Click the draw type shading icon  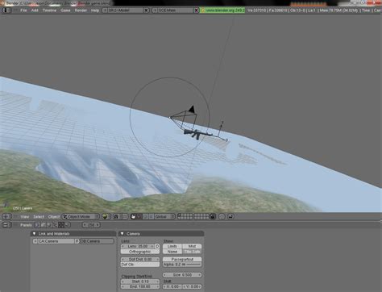point(106,216)
